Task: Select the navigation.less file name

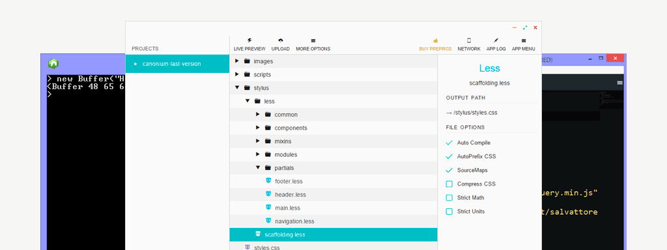Action: click(295, 221)
